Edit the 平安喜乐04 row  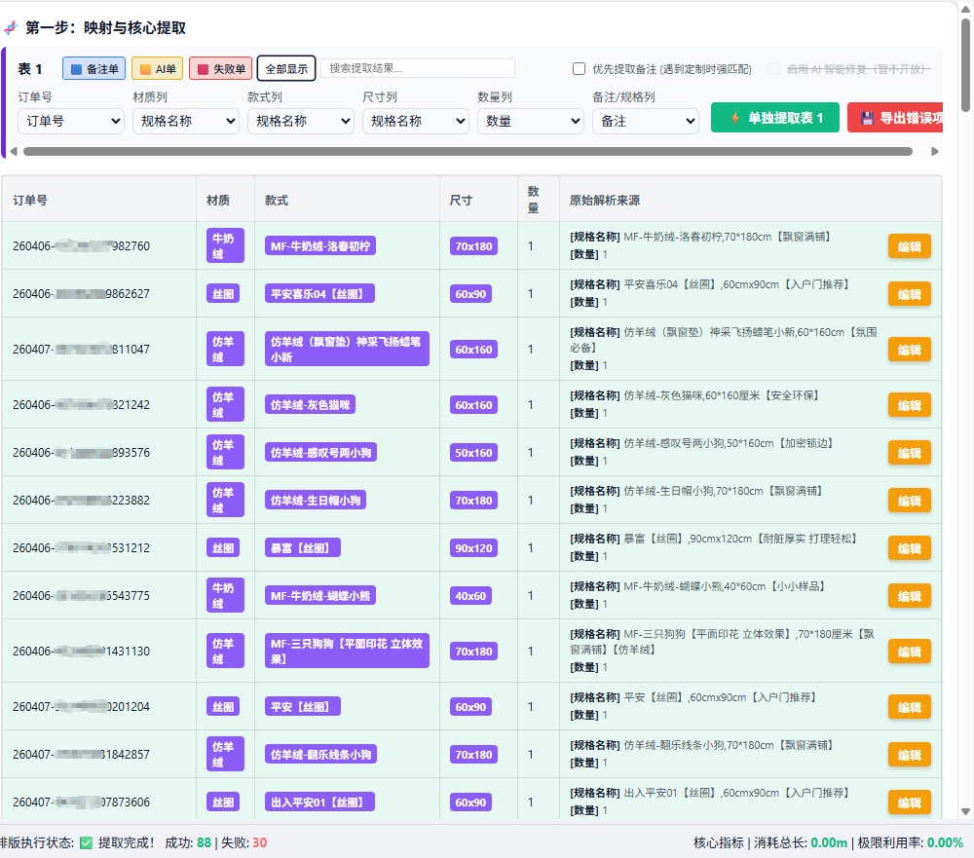[x=910, y=294]
